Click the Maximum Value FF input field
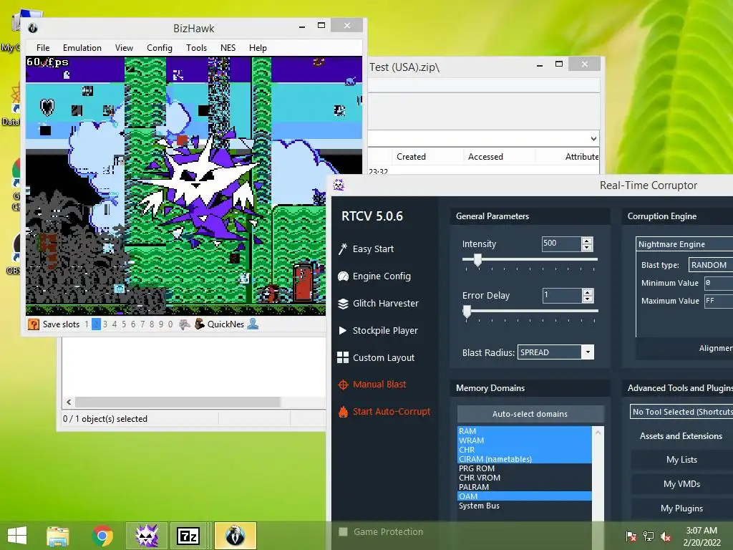The height and width of the screenshot is (550, 733). click(719, 301)
